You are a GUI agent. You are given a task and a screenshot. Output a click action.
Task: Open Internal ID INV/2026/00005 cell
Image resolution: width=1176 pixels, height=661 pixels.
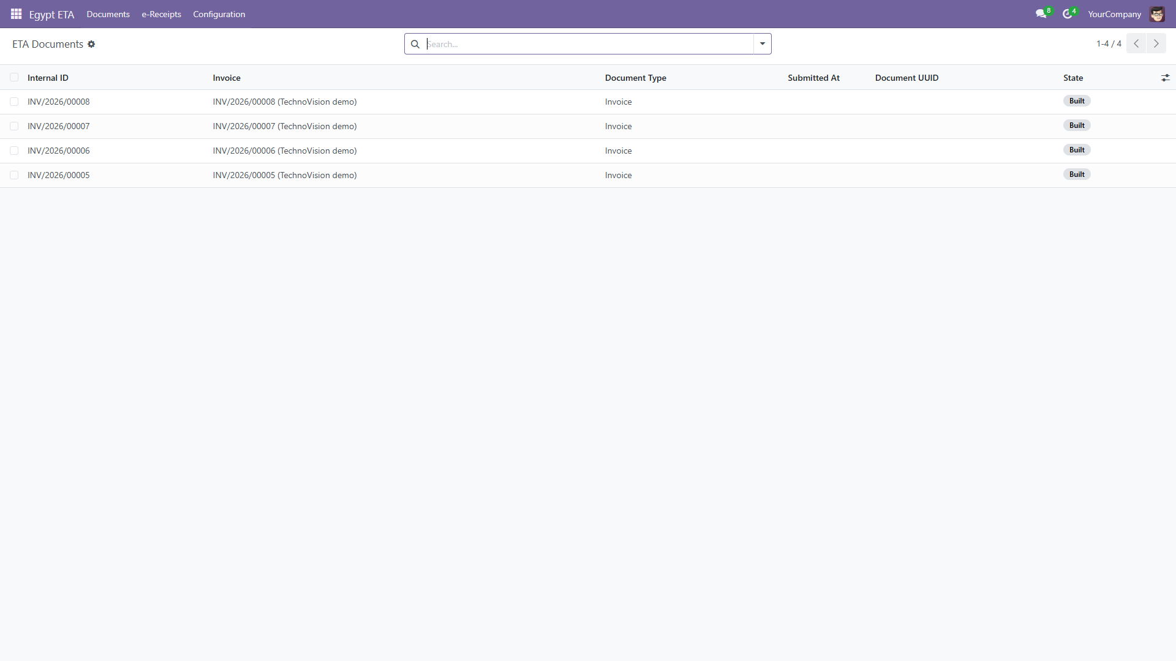pos(58,175)
